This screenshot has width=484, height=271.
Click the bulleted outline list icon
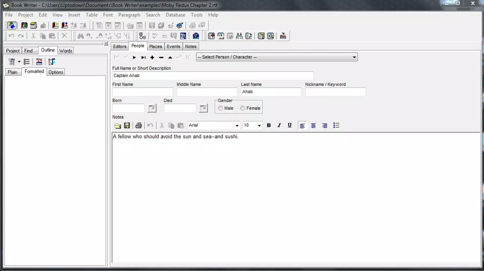click(27, 62)
